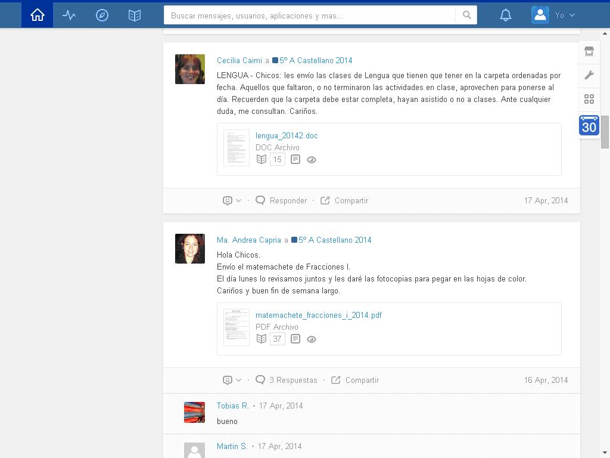610x458 pixels.
Task: Open the store icon in right sidebar
Action: (589, 51)
